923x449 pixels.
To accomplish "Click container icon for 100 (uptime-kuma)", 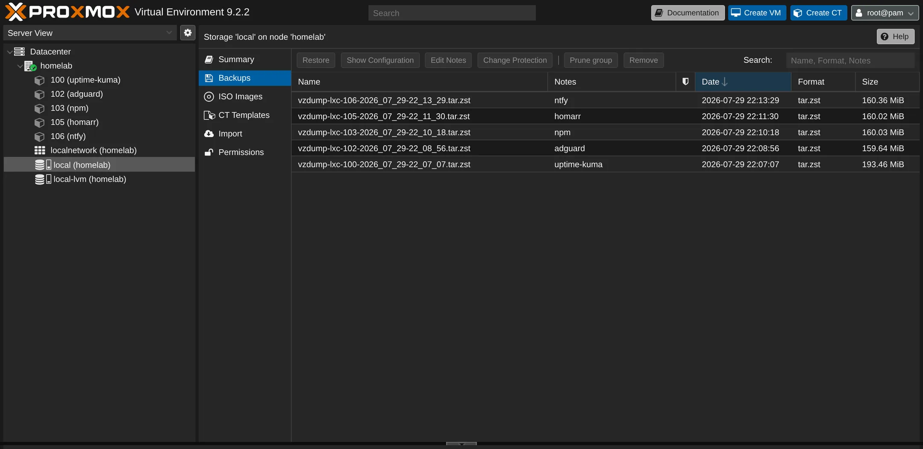I will 40,80.
